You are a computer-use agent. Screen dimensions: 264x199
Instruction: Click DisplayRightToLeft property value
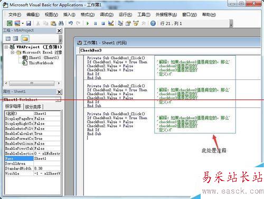[x=47, y=123]
